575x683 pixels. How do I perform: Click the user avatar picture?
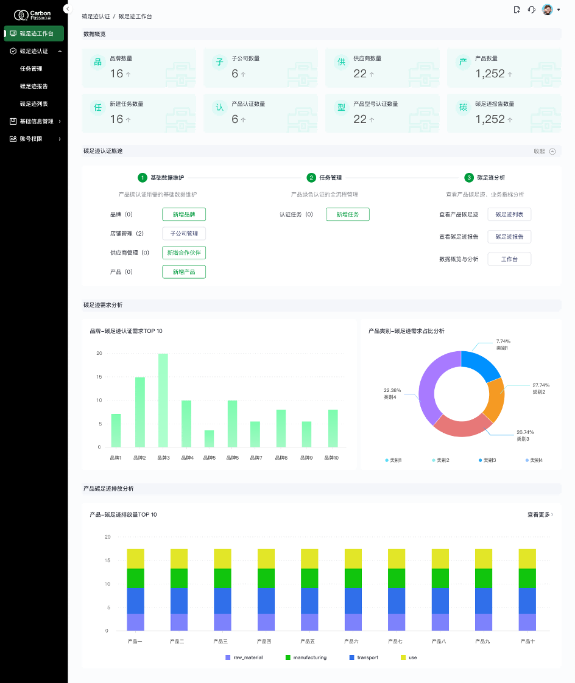click(547, 10)
